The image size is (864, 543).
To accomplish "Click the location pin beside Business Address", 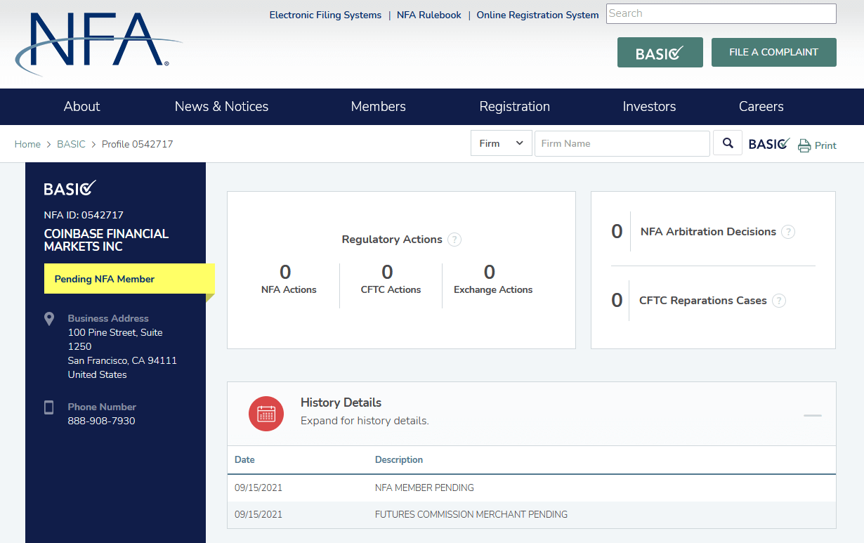I will click(49, 318).
